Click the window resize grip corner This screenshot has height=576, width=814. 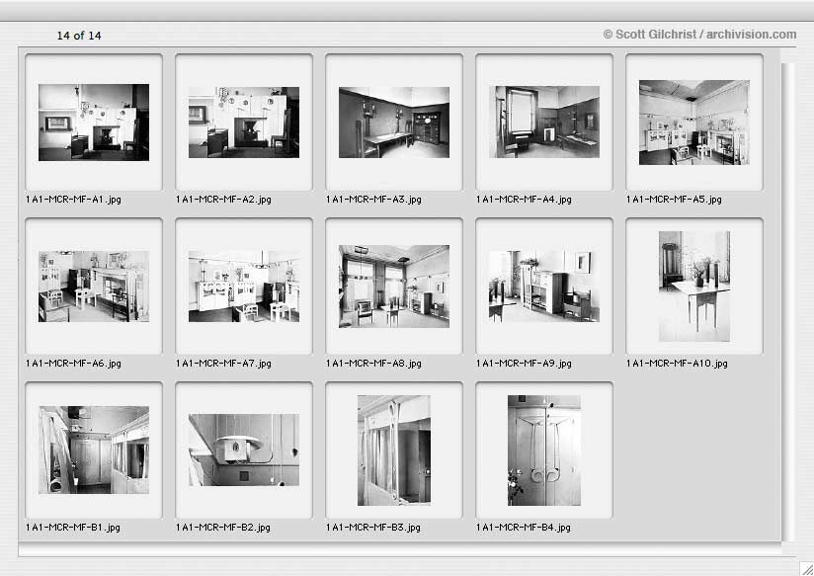pyautogui.click(x=806, y=568)
